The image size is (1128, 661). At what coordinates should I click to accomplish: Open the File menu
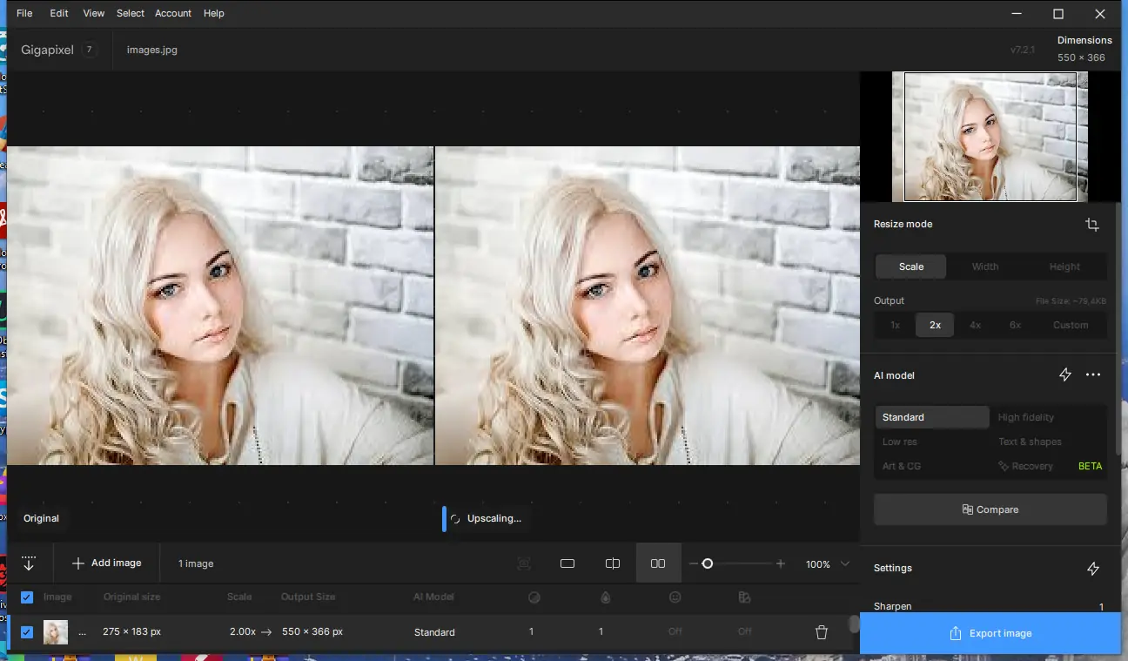click(24, 13)
